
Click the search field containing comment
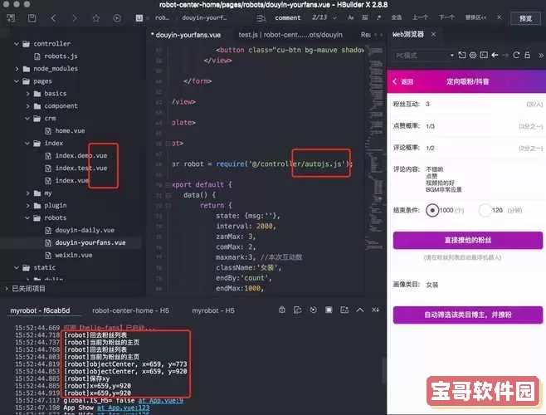pos(288,17)
